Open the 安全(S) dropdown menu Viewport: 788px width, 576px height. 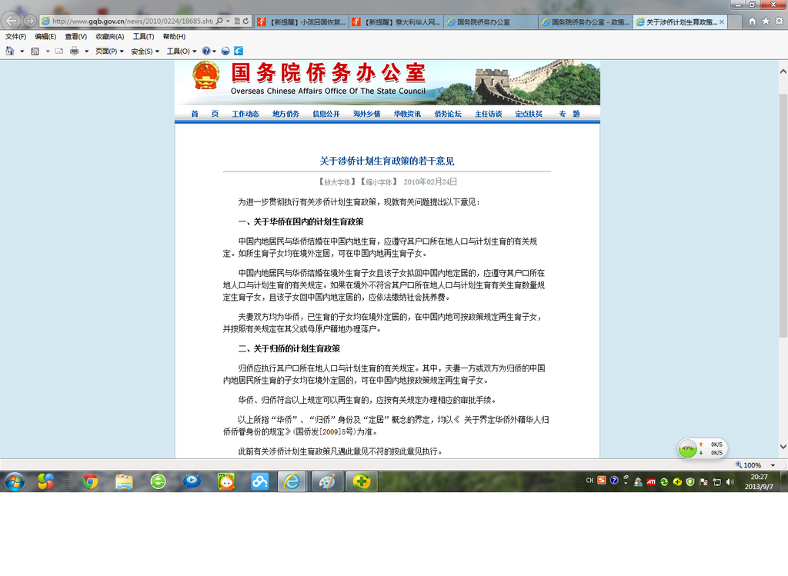[145, 52]
